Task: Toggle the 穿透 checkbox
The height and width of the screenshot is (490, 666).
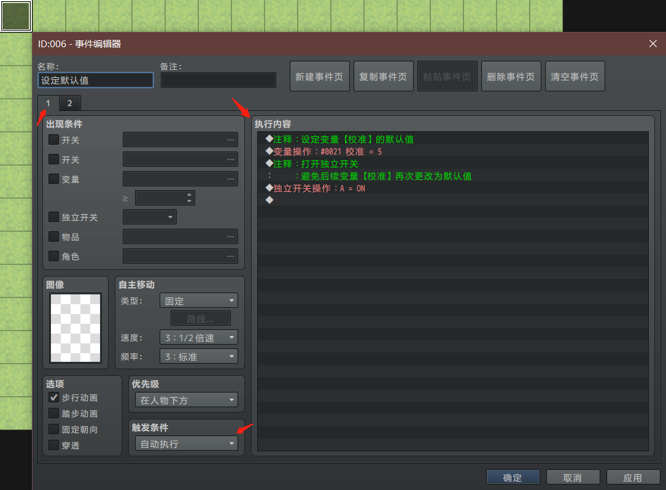Action: 53,445
